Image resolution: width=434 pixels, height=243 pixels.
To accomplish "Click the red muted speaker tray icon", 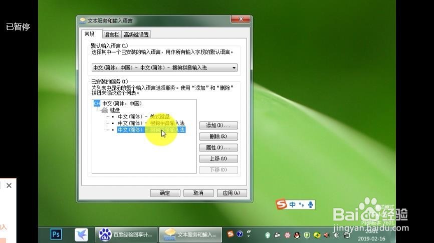I will point(327,235).
